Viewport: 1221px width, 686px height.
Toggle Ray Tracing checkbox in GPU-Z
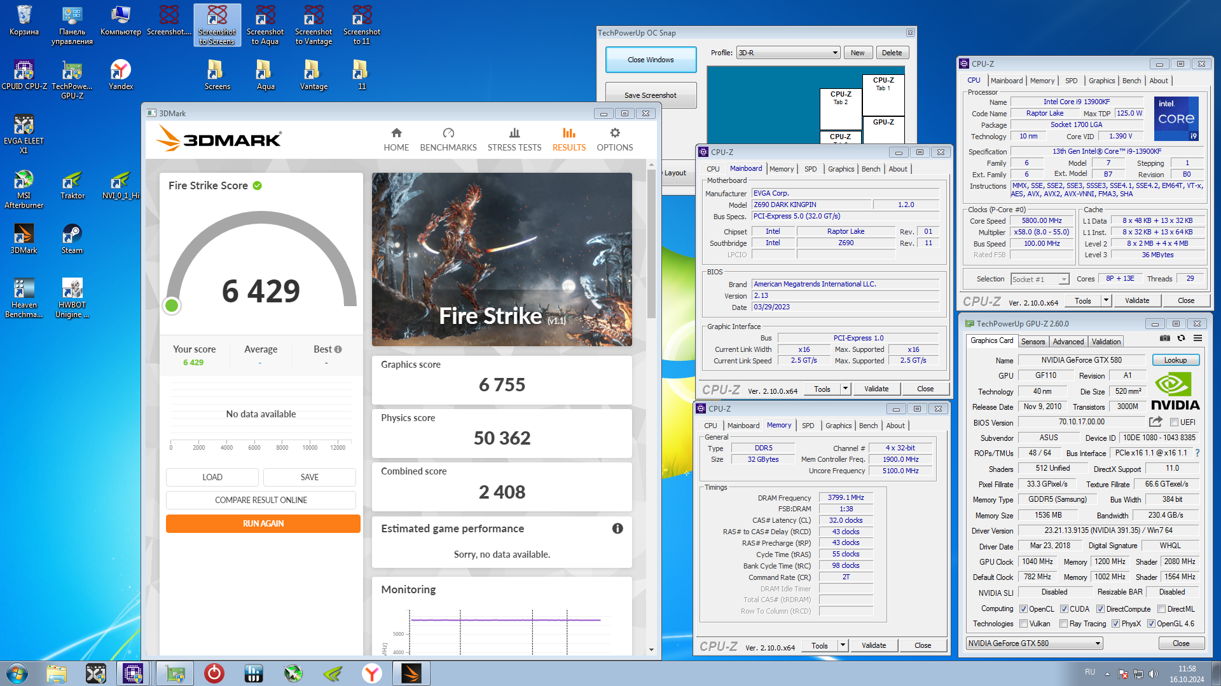[1063, 624]
